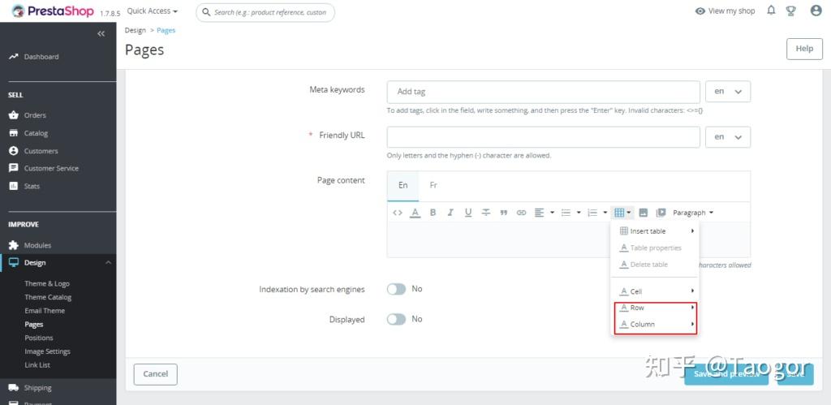Viewport: 831px width, 405px height.
Task: Open the Insert table submenu
Action: pos(655,231)
